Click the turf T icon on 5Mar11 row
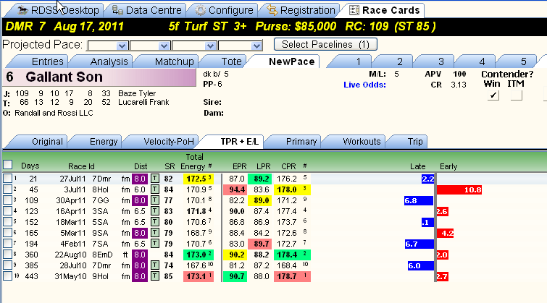547x303 pixels. pyautogui.click(x=155, y=233)
